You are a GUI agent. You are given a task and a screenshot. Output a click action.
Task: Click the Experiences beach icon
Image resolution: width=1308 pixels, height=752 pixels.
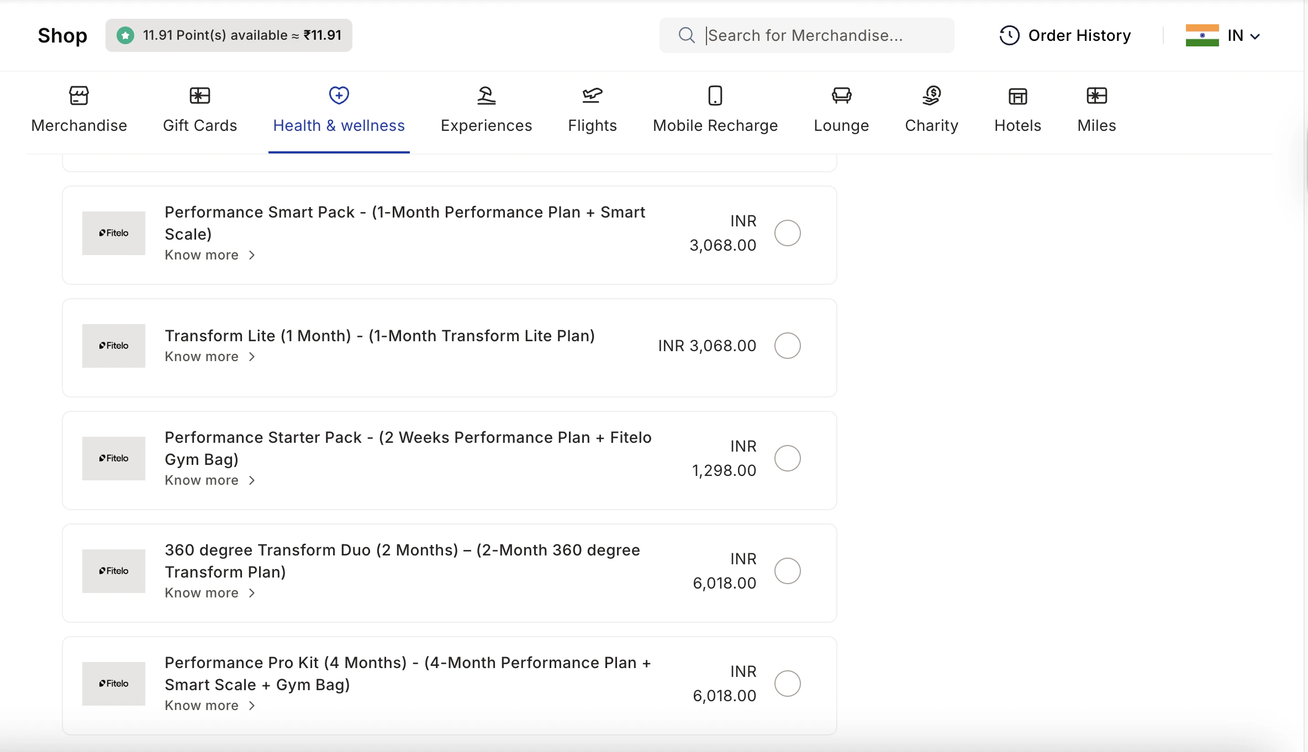(x=487, y=96)
